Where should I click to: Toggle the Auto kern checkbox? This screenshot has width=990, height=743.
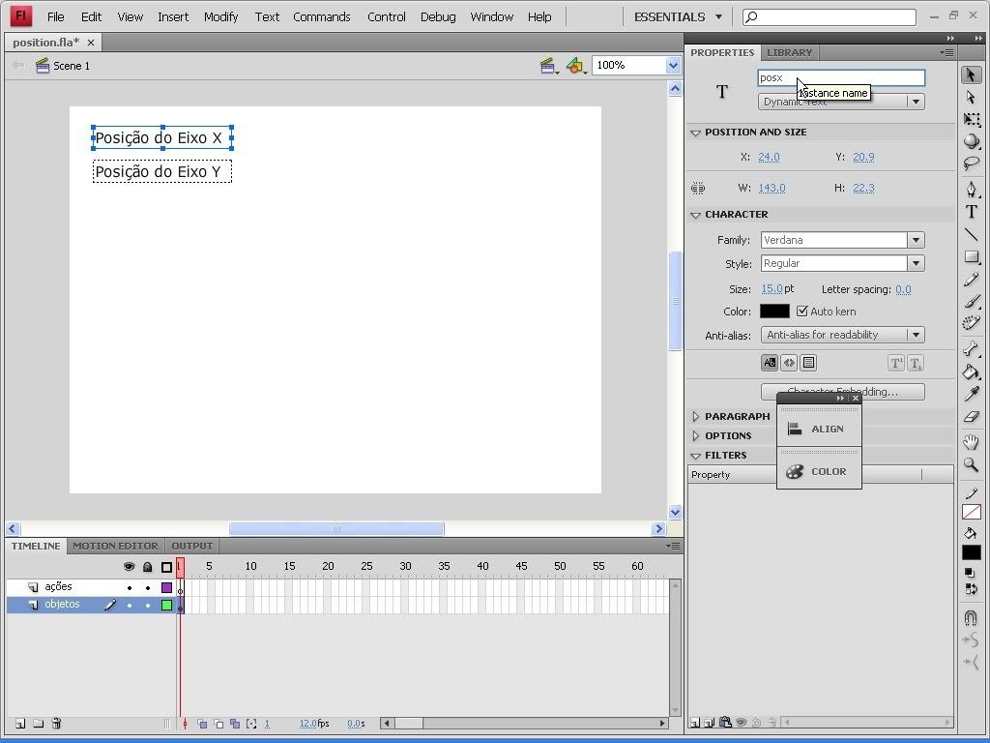[802, 312]
